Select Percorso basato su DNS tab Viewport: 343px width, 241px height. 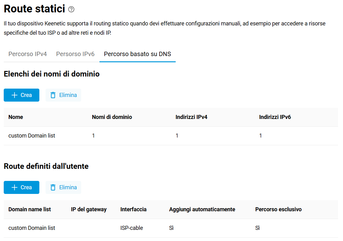pos(138,54)
